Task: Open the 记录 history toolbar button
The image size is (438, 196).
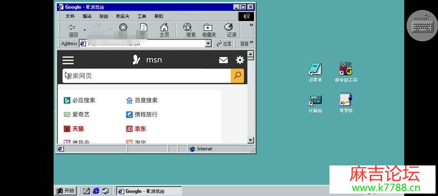Action: tap(231, 31)
